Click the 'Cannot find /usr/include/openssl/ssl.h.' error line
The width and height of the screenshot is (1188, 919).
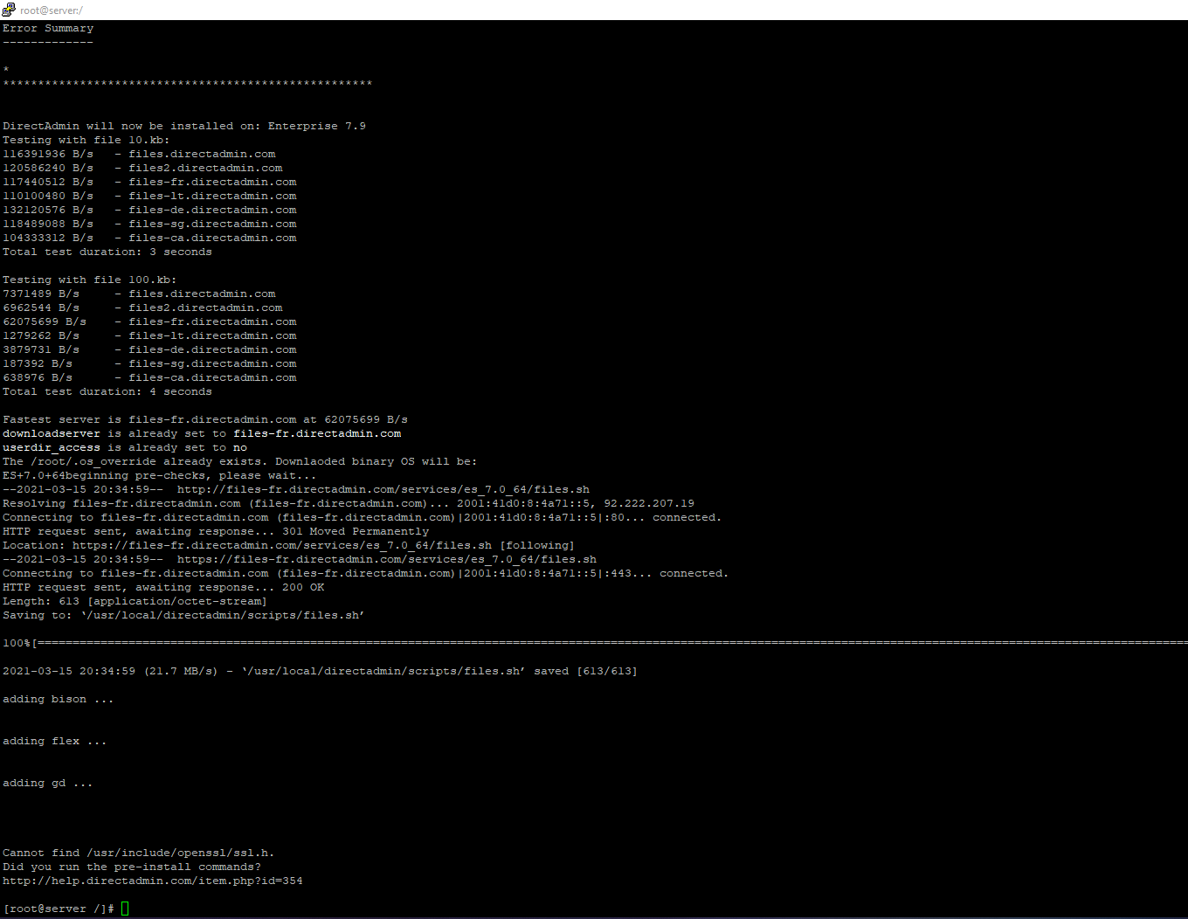tap(139, 853)
